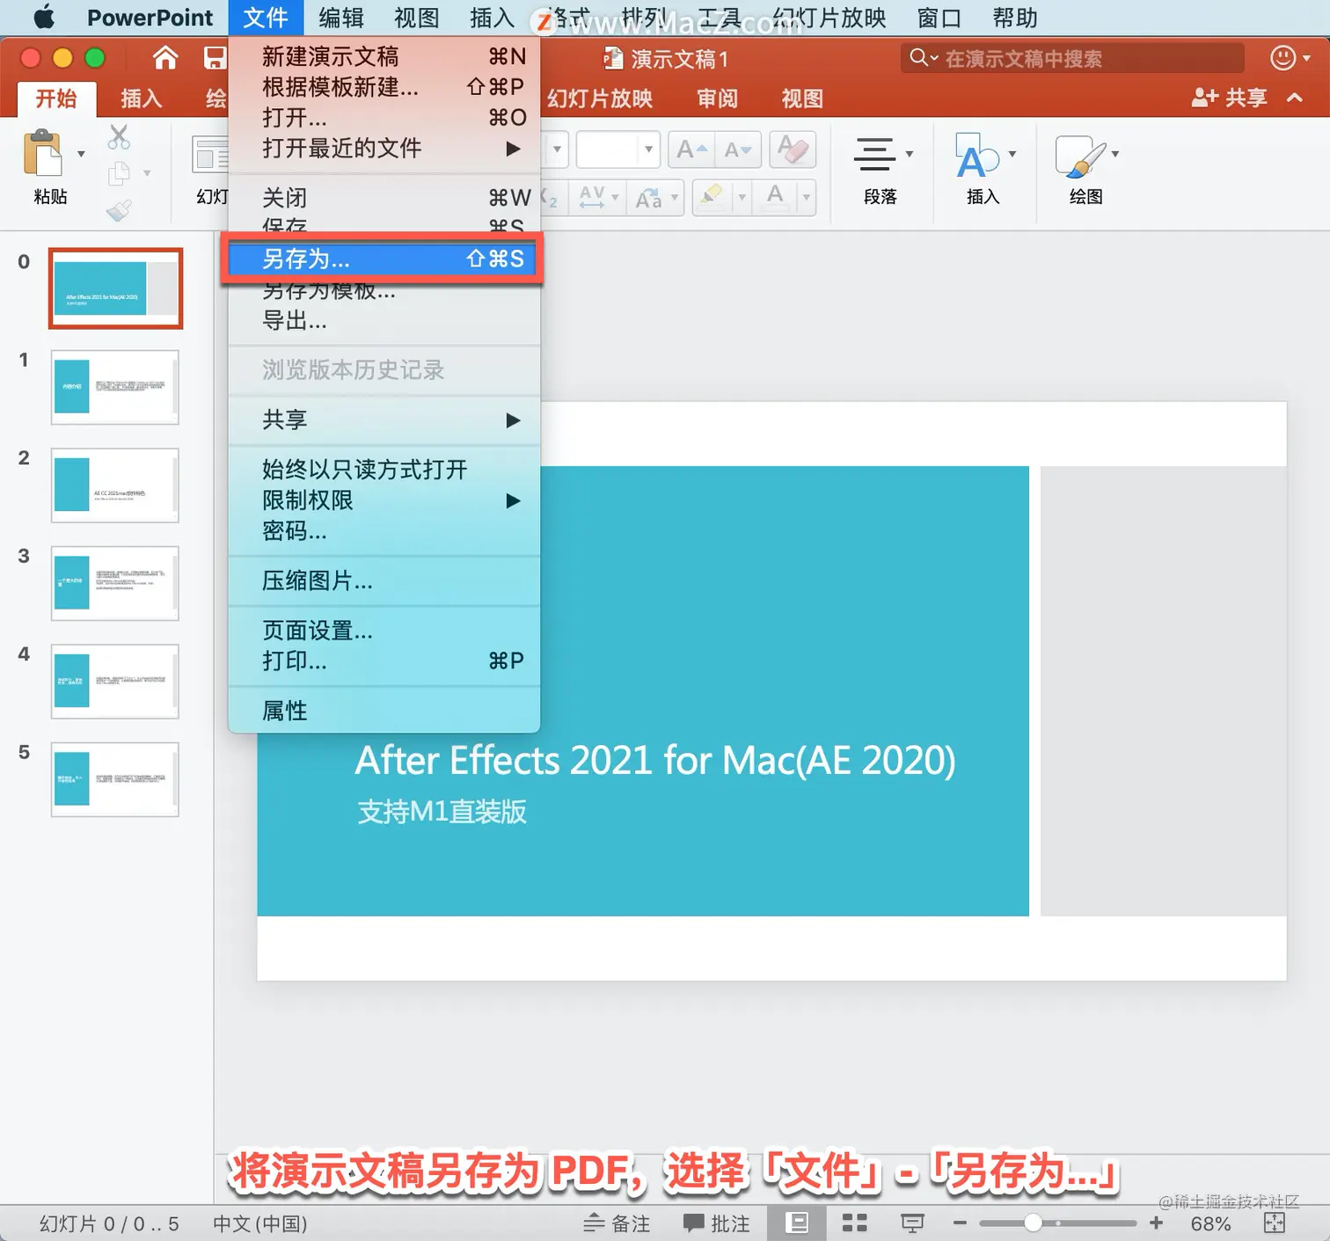
Task: Click the 68% zoom level
Action: tap(1210, 1223)
